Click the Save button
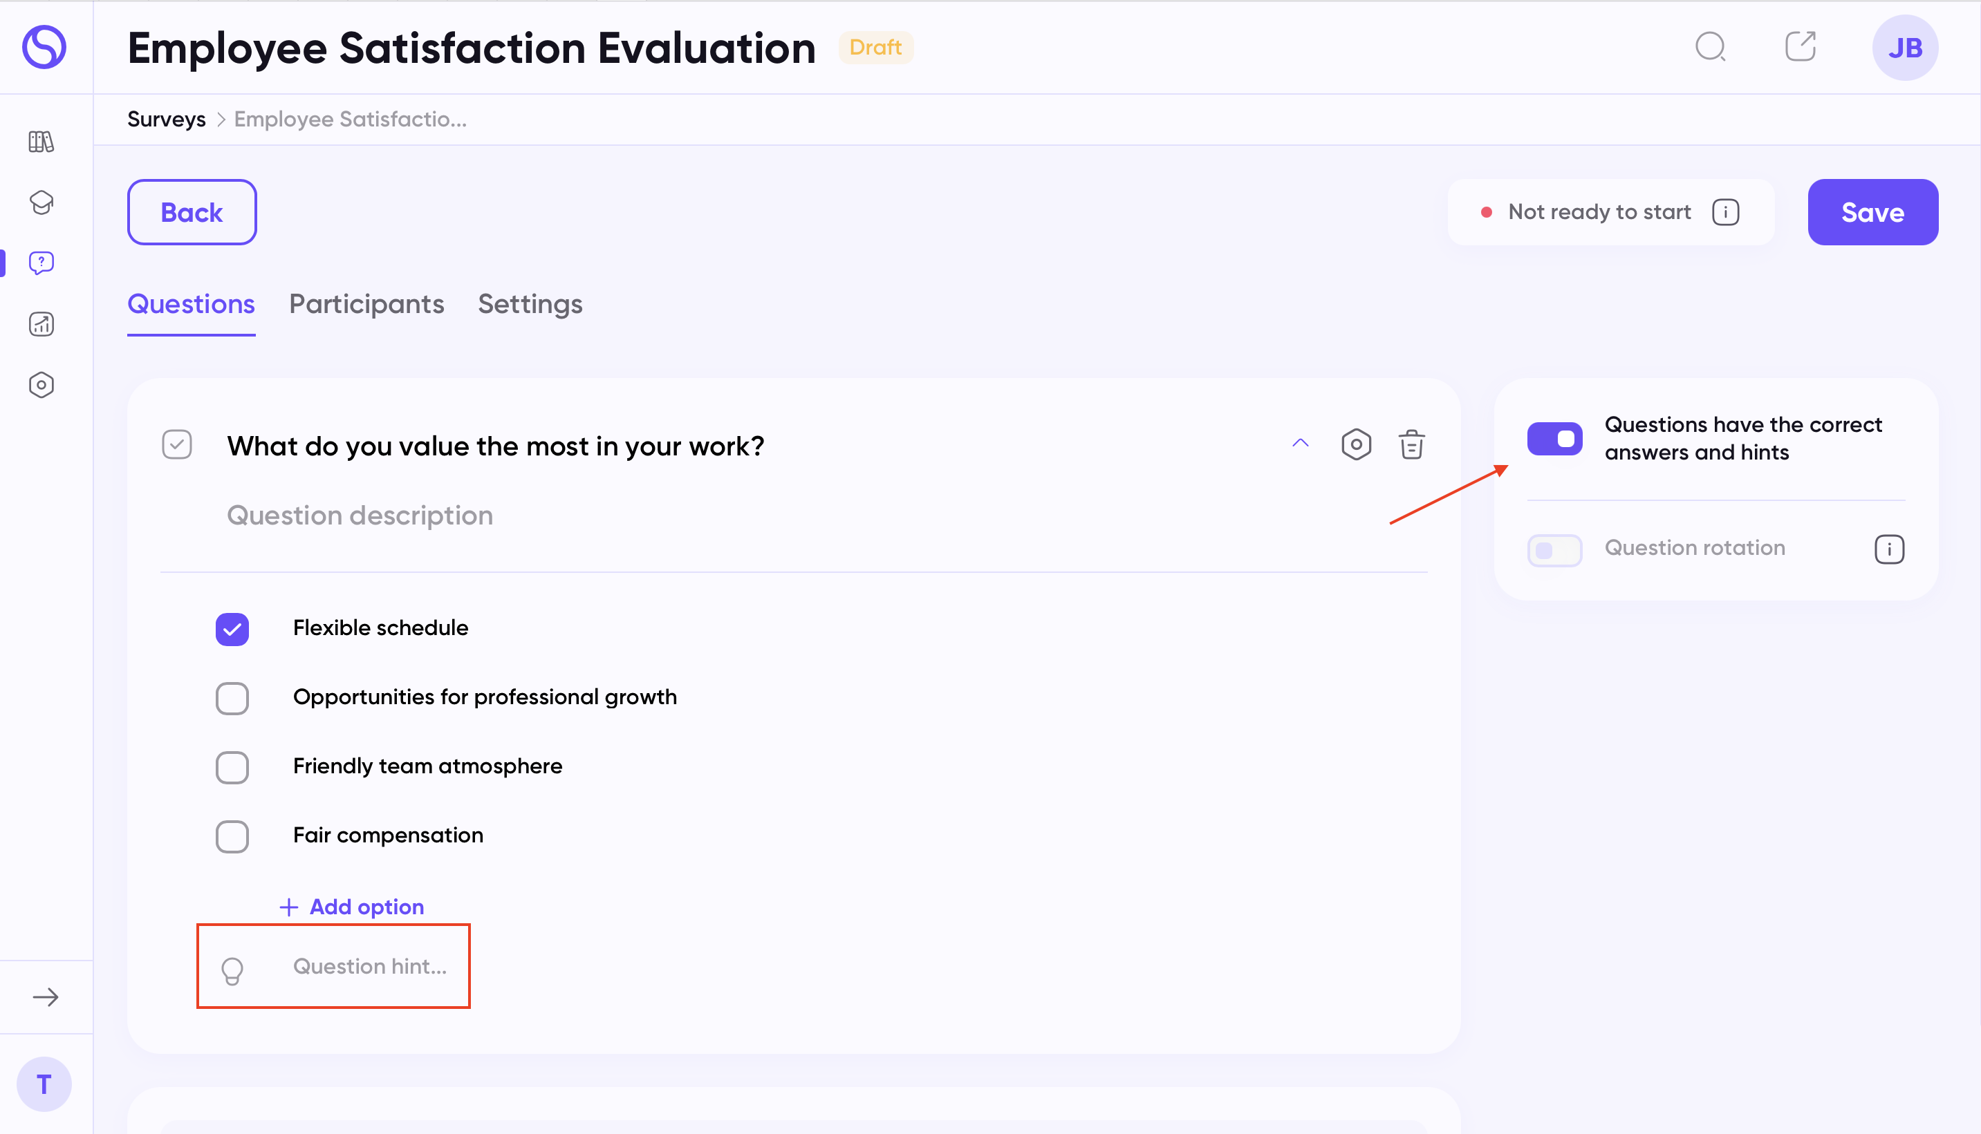Image resolution: width=1981 pixels, height=1134 pixels. click(x=1872, y=213)
